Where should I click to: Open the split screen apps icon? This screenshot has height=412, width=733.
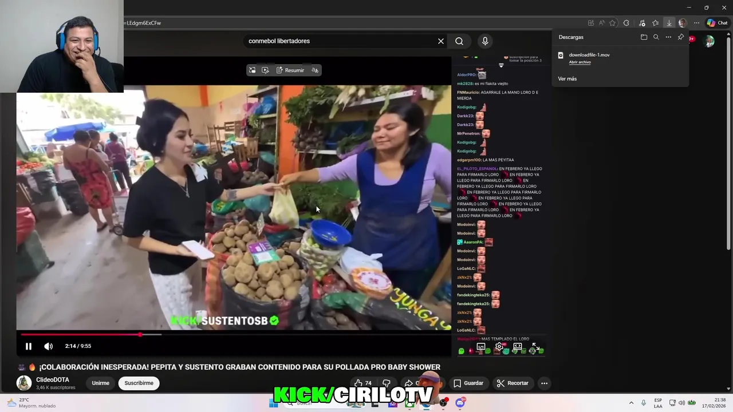click(591, 23)
